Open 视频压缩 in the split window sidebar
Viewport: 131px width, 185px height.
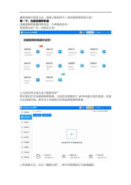[26, 152]
